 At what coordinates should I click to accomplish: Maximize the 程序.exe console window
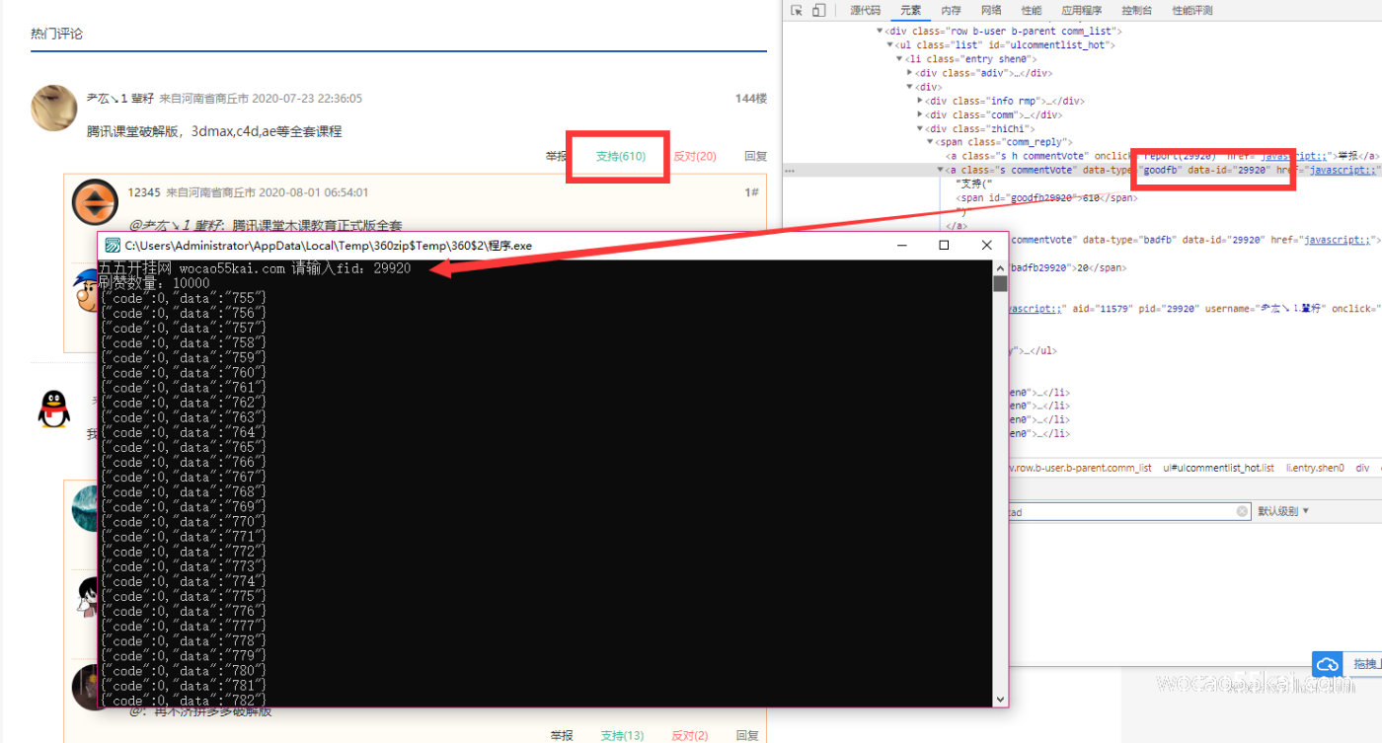pos(944,245)
